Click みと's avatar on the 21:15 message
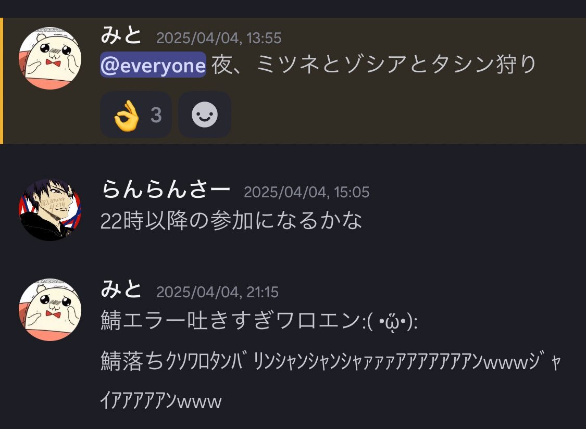This screenshot has height=429, width=586. (50, 309)
